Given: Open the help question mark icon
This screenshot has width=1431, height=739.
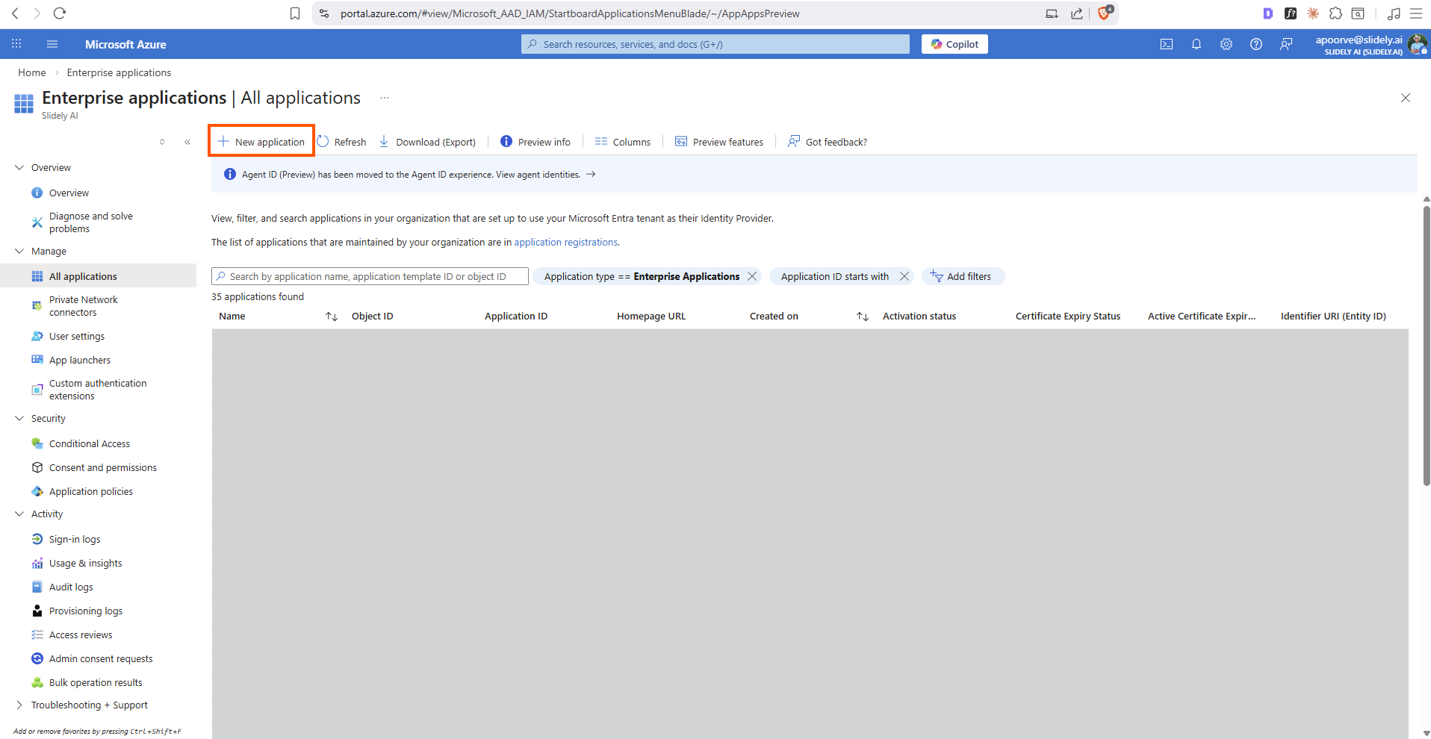Looking at the screenshot, I should tap(1256, 44).
